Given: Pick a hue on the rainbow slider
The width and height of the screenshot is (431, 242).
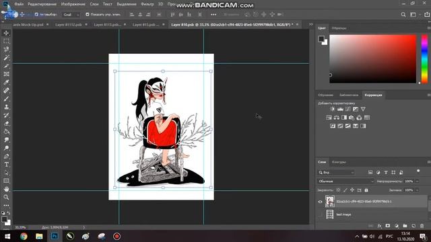Looking at the screenshot, I should [x=425, y=58].
